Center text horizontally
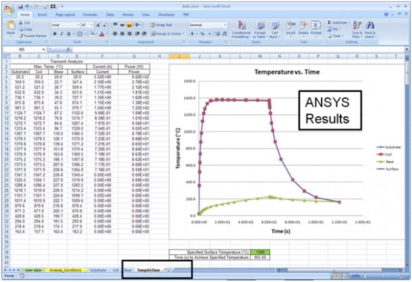 (122, 34)
